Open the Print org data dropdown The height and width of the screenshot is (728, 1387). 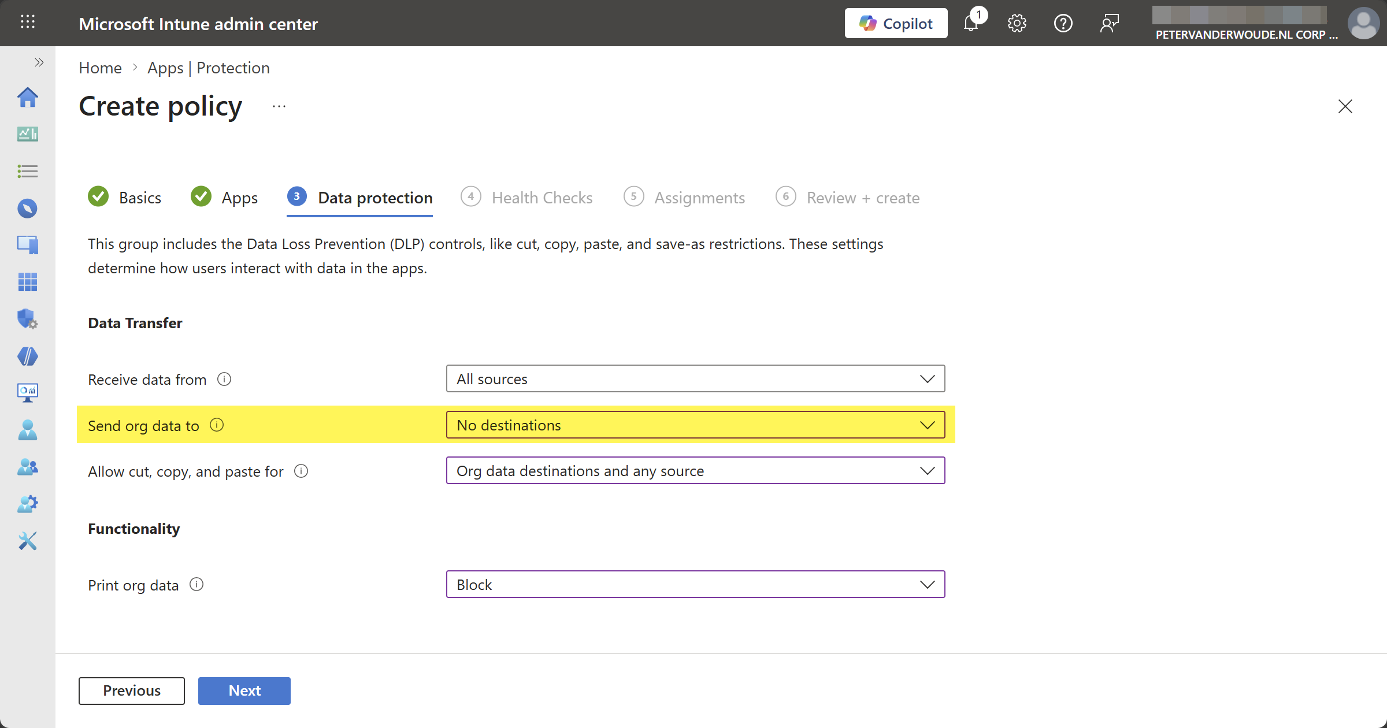tap(695, 585)
